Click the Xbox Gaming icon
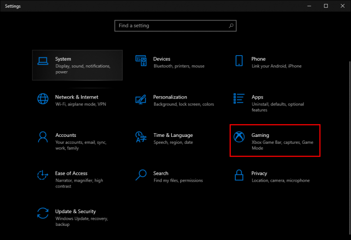The image size is (351, 240). pyautogui.click(x=239, y=137)
